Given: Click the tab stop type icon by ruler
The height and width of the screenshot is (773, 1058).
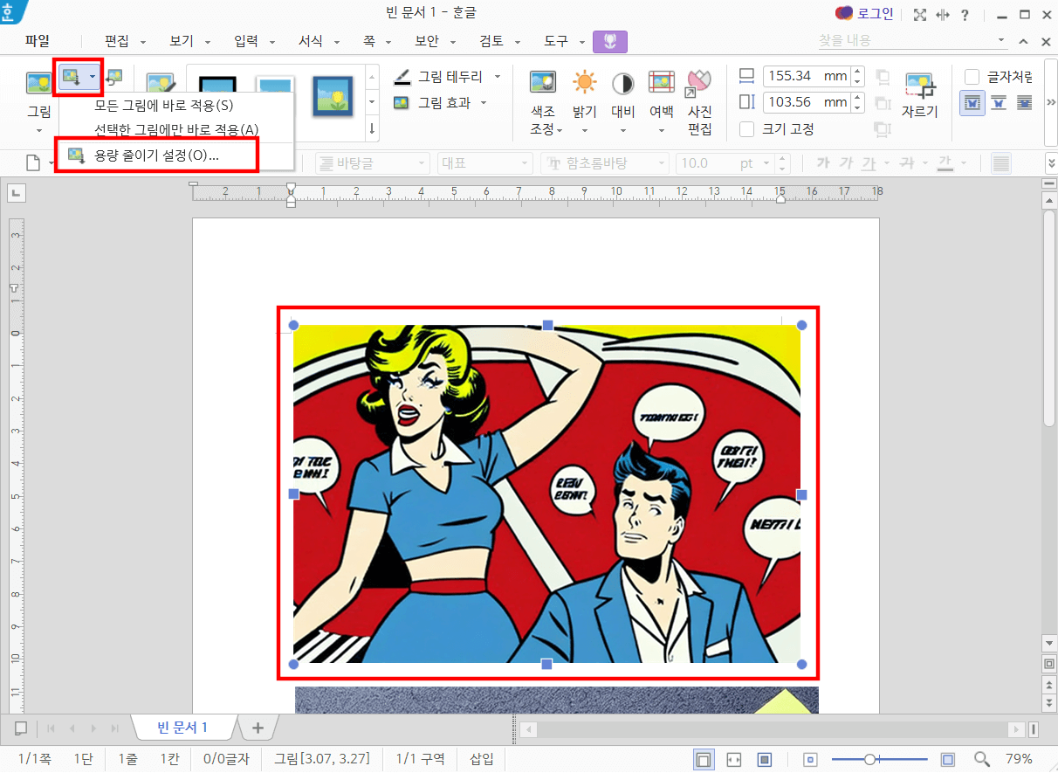Looking at the screenshot, I should pos(17,194).
